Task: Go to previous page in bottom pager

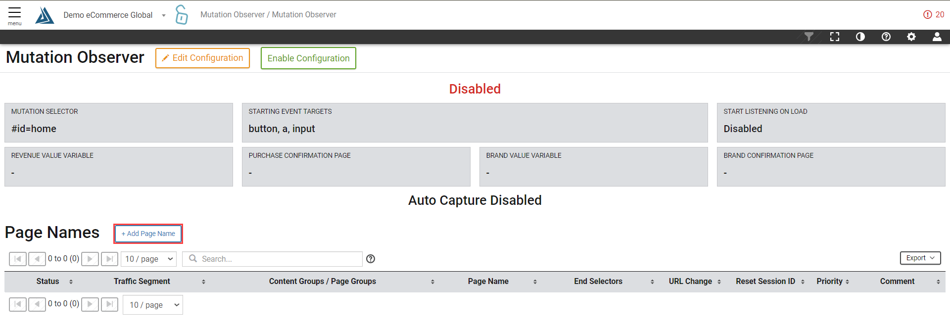Action: [37, 304]
